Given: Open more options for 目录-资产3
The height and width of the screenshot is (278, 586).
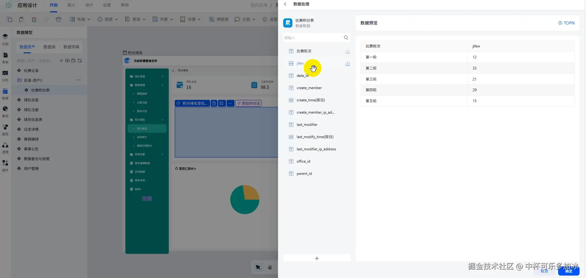Looking at the screenshot, I should coord(78,80).
